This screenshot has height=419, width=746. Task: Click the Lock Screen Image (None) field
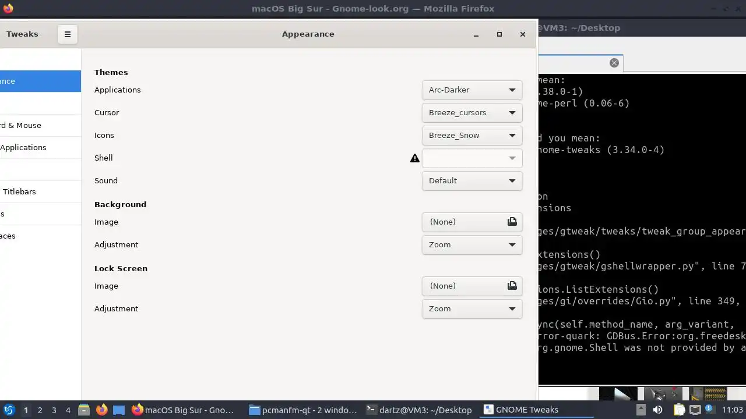point(472,286)
